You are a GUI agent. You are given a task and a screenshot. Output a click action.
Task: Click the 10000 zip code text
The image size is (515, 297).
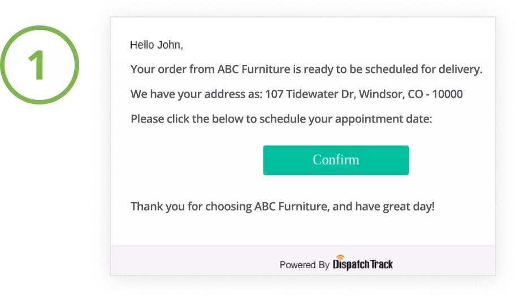point(447,94)
